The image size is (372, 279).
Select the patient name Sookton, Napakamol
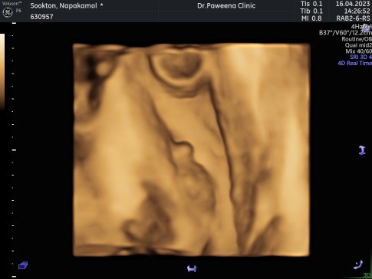tap(64, 5)
